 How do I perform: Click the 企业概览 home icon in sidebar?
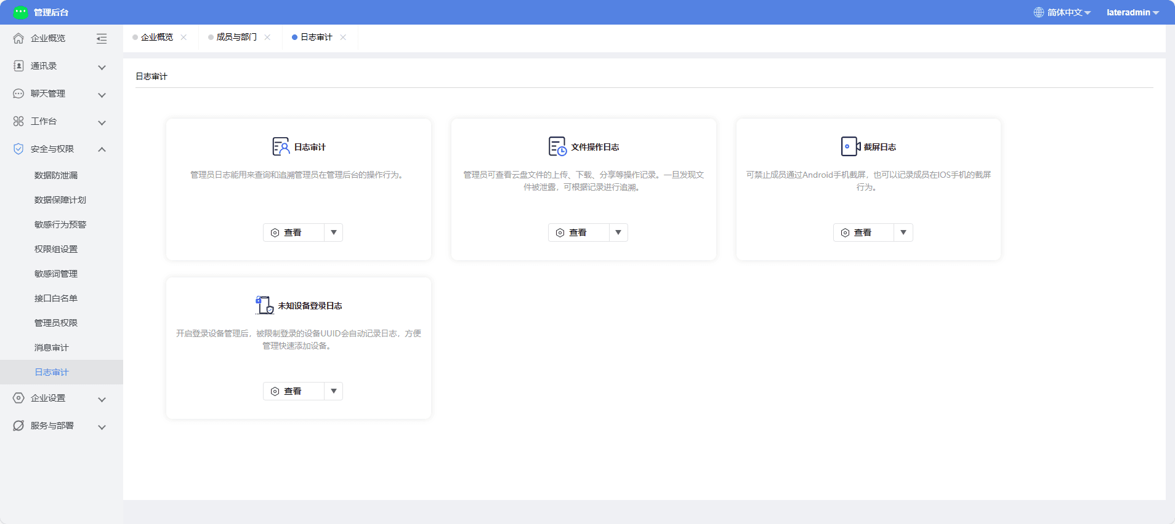(18, 38)
